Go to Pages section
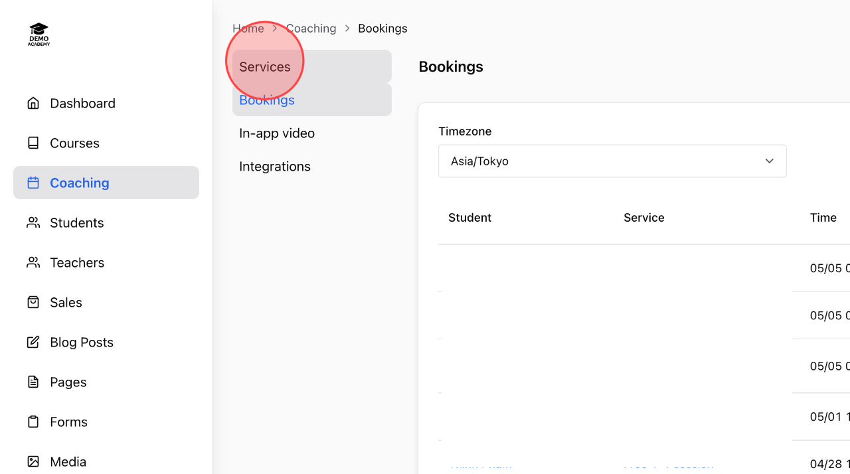 106,382
